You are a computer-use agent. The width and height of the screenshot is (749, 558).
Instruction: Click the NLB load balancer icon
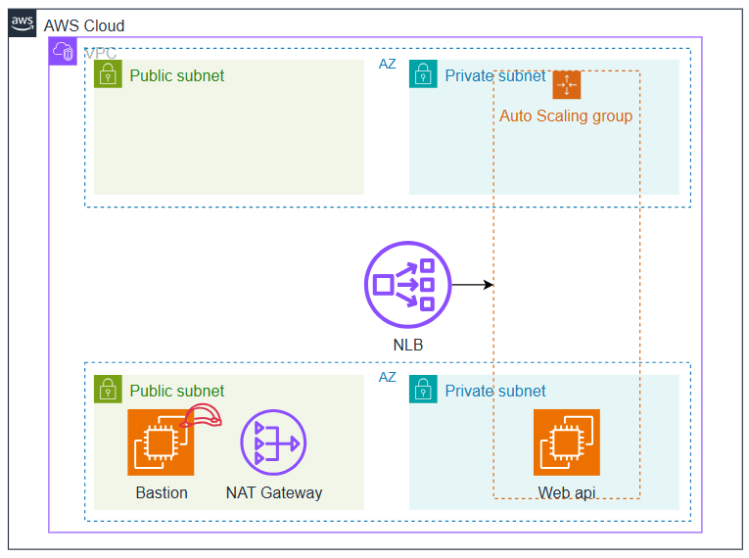click(406, 285)
